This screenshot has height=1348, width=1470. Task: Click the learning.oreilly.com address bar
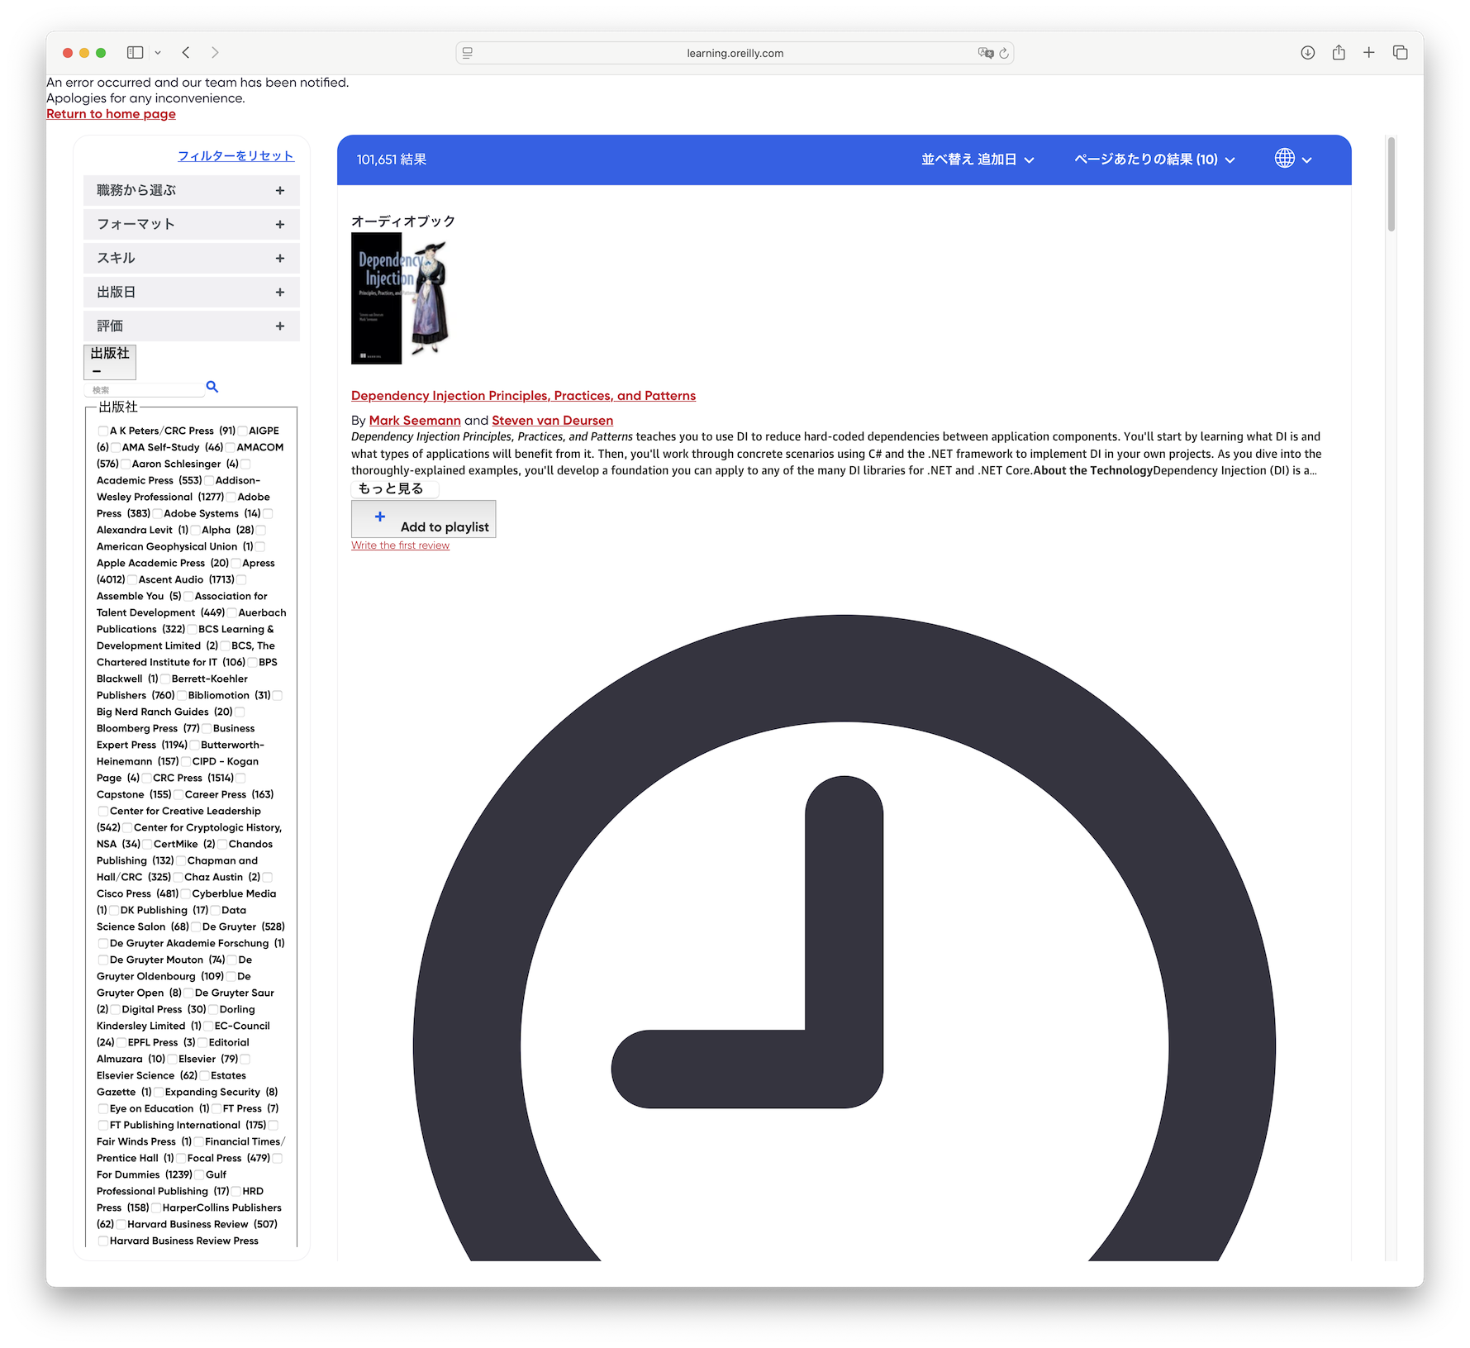[x=735, y=53]
